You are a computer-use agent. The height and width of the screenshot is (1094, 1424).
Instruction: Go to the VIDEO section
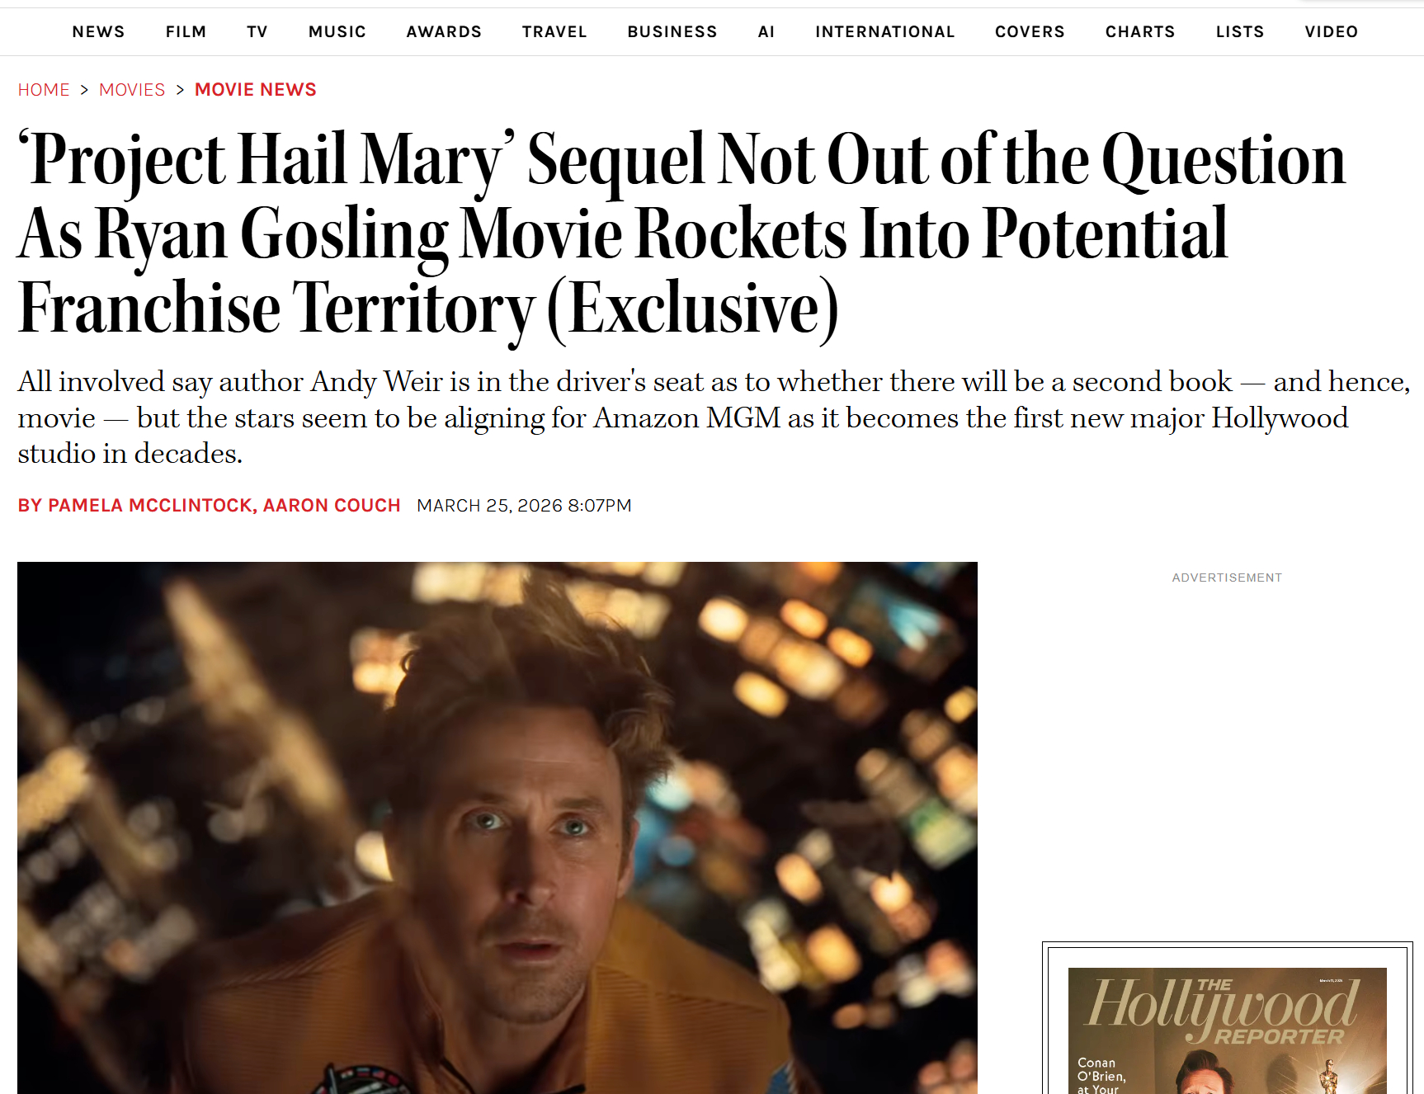click(1332, 31)
